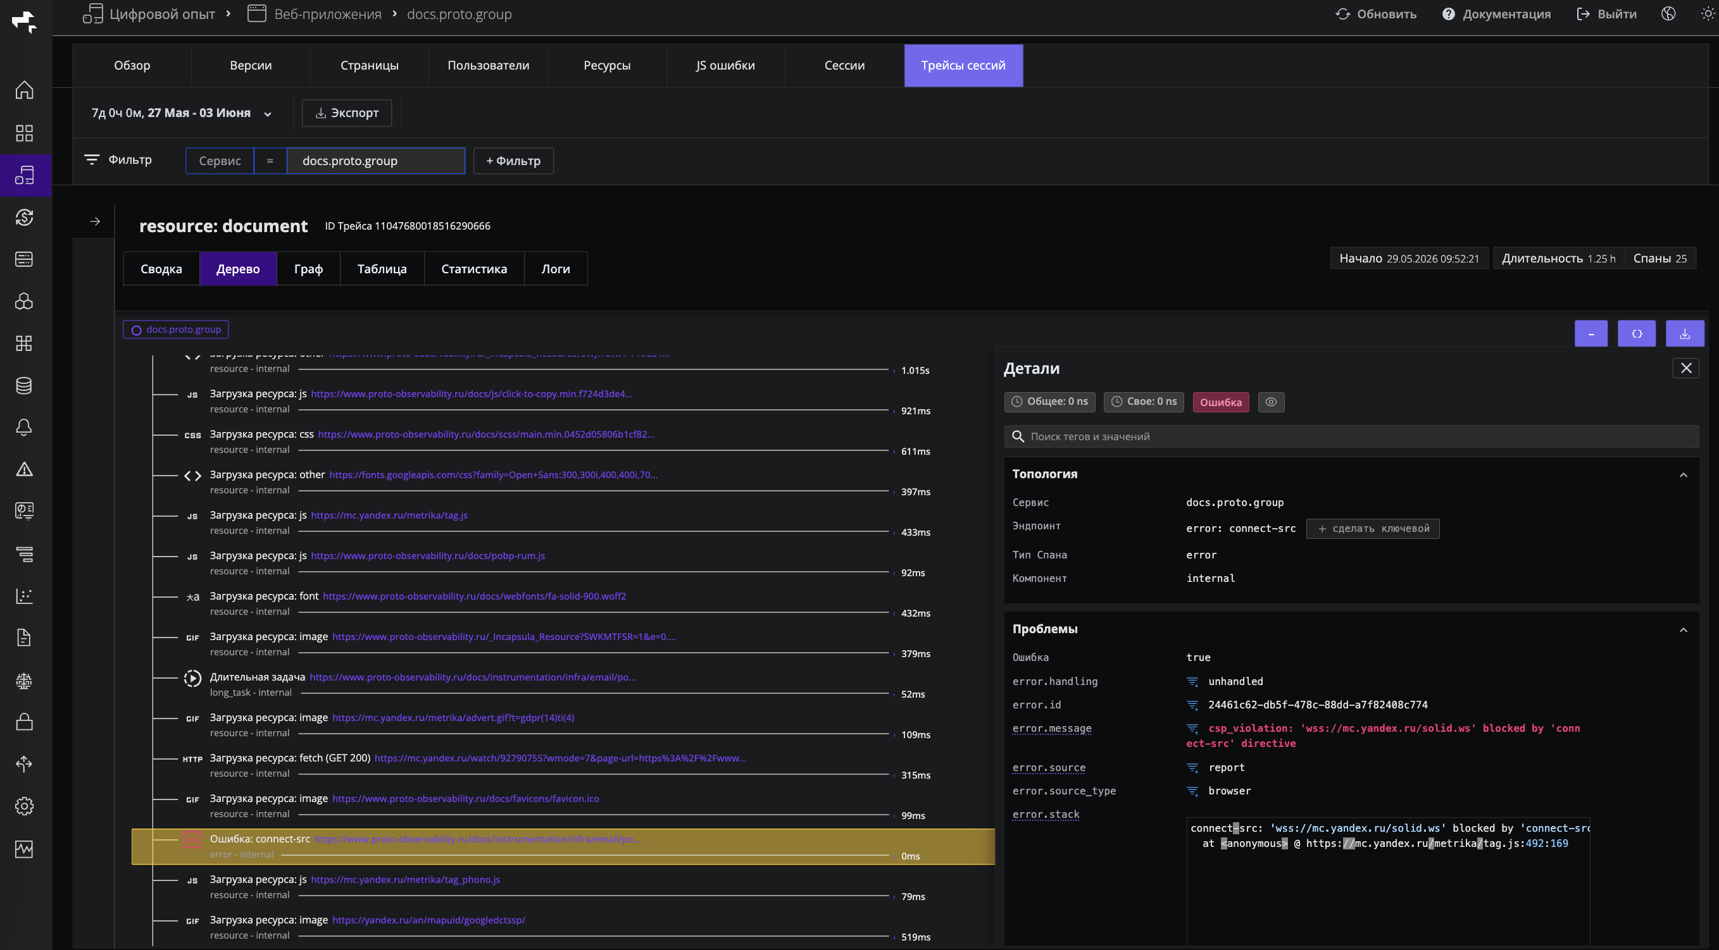This screenshot has height=950, width=1719.
Task: Open the server list icon in the sidebar
Action: click(24, 259)
